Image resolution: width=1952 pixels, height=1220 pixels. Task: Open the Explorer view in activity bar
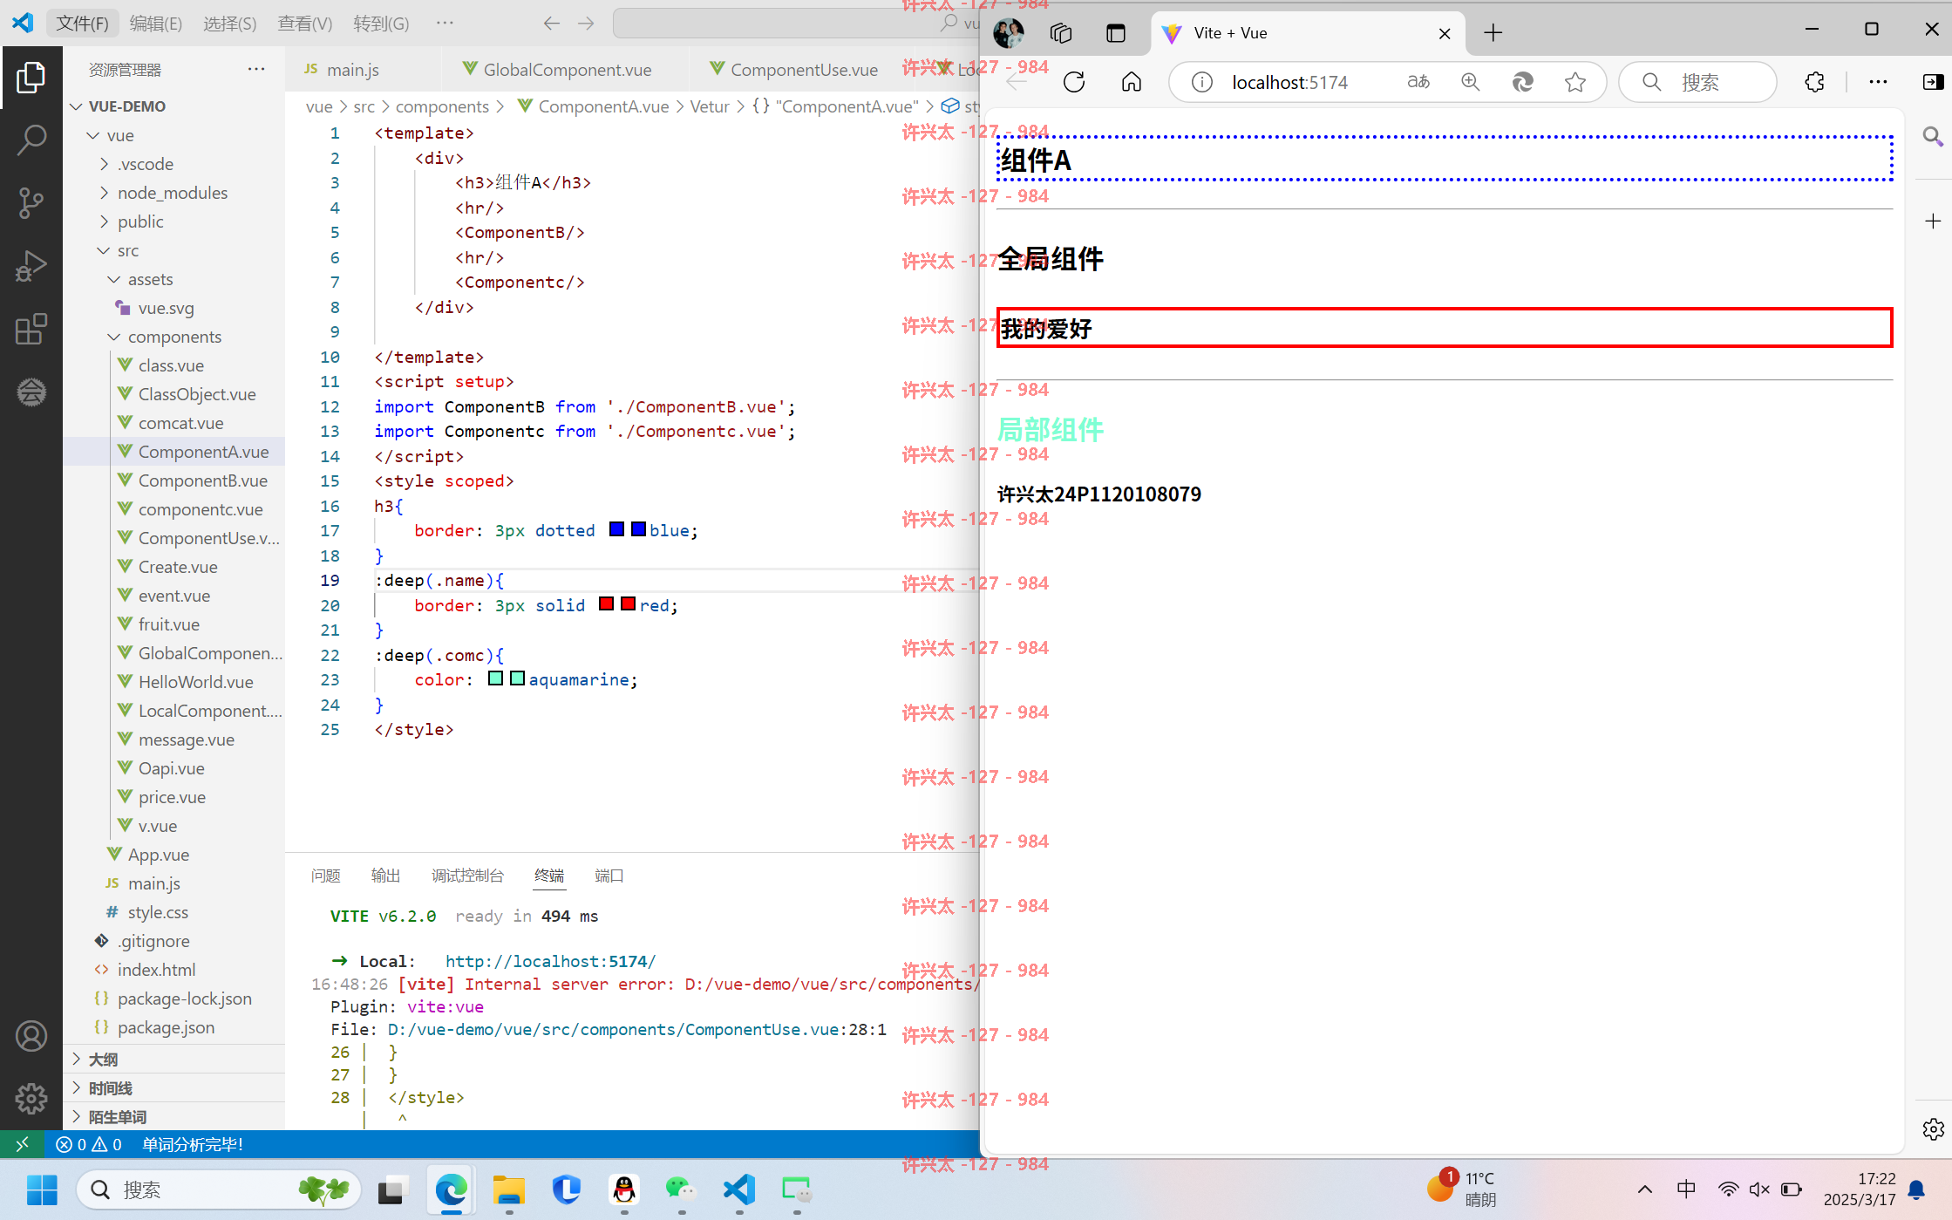(x=31, y=78)
